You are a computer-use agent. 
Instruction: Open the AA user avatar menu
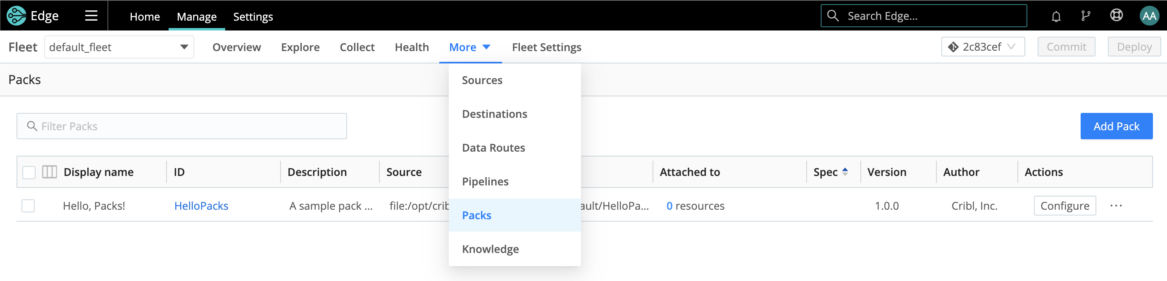(x=1149, y=16)
